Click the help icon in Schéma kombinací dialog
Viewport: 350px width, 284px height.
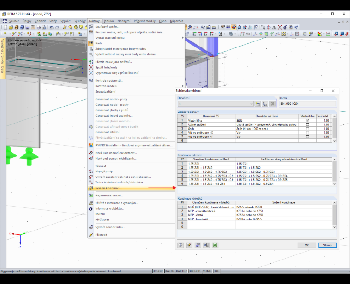[181, 245]
